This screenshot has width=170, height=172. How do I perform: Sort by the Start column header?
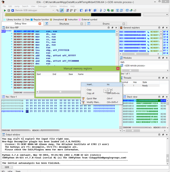coord(44,74)
